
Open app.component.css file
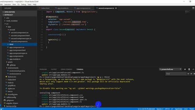(x=17, y=47)
